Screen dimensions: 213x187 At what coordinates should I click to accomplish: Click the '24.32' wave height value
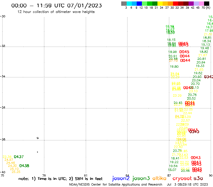point(12,166)
